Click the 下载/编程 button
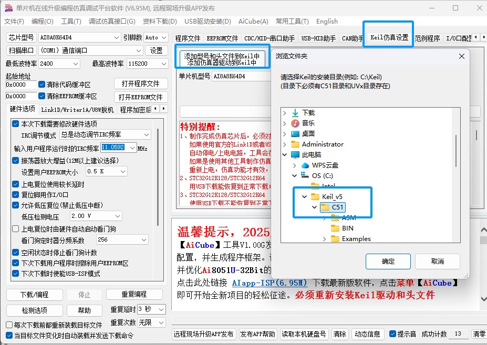This screenshot has height=345, width=487. [35, 295]
